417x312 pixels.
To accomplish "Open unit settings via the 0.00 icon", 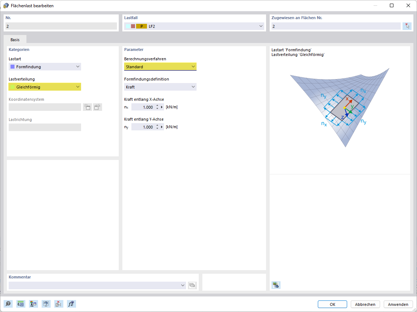I will tap(21, 304).
